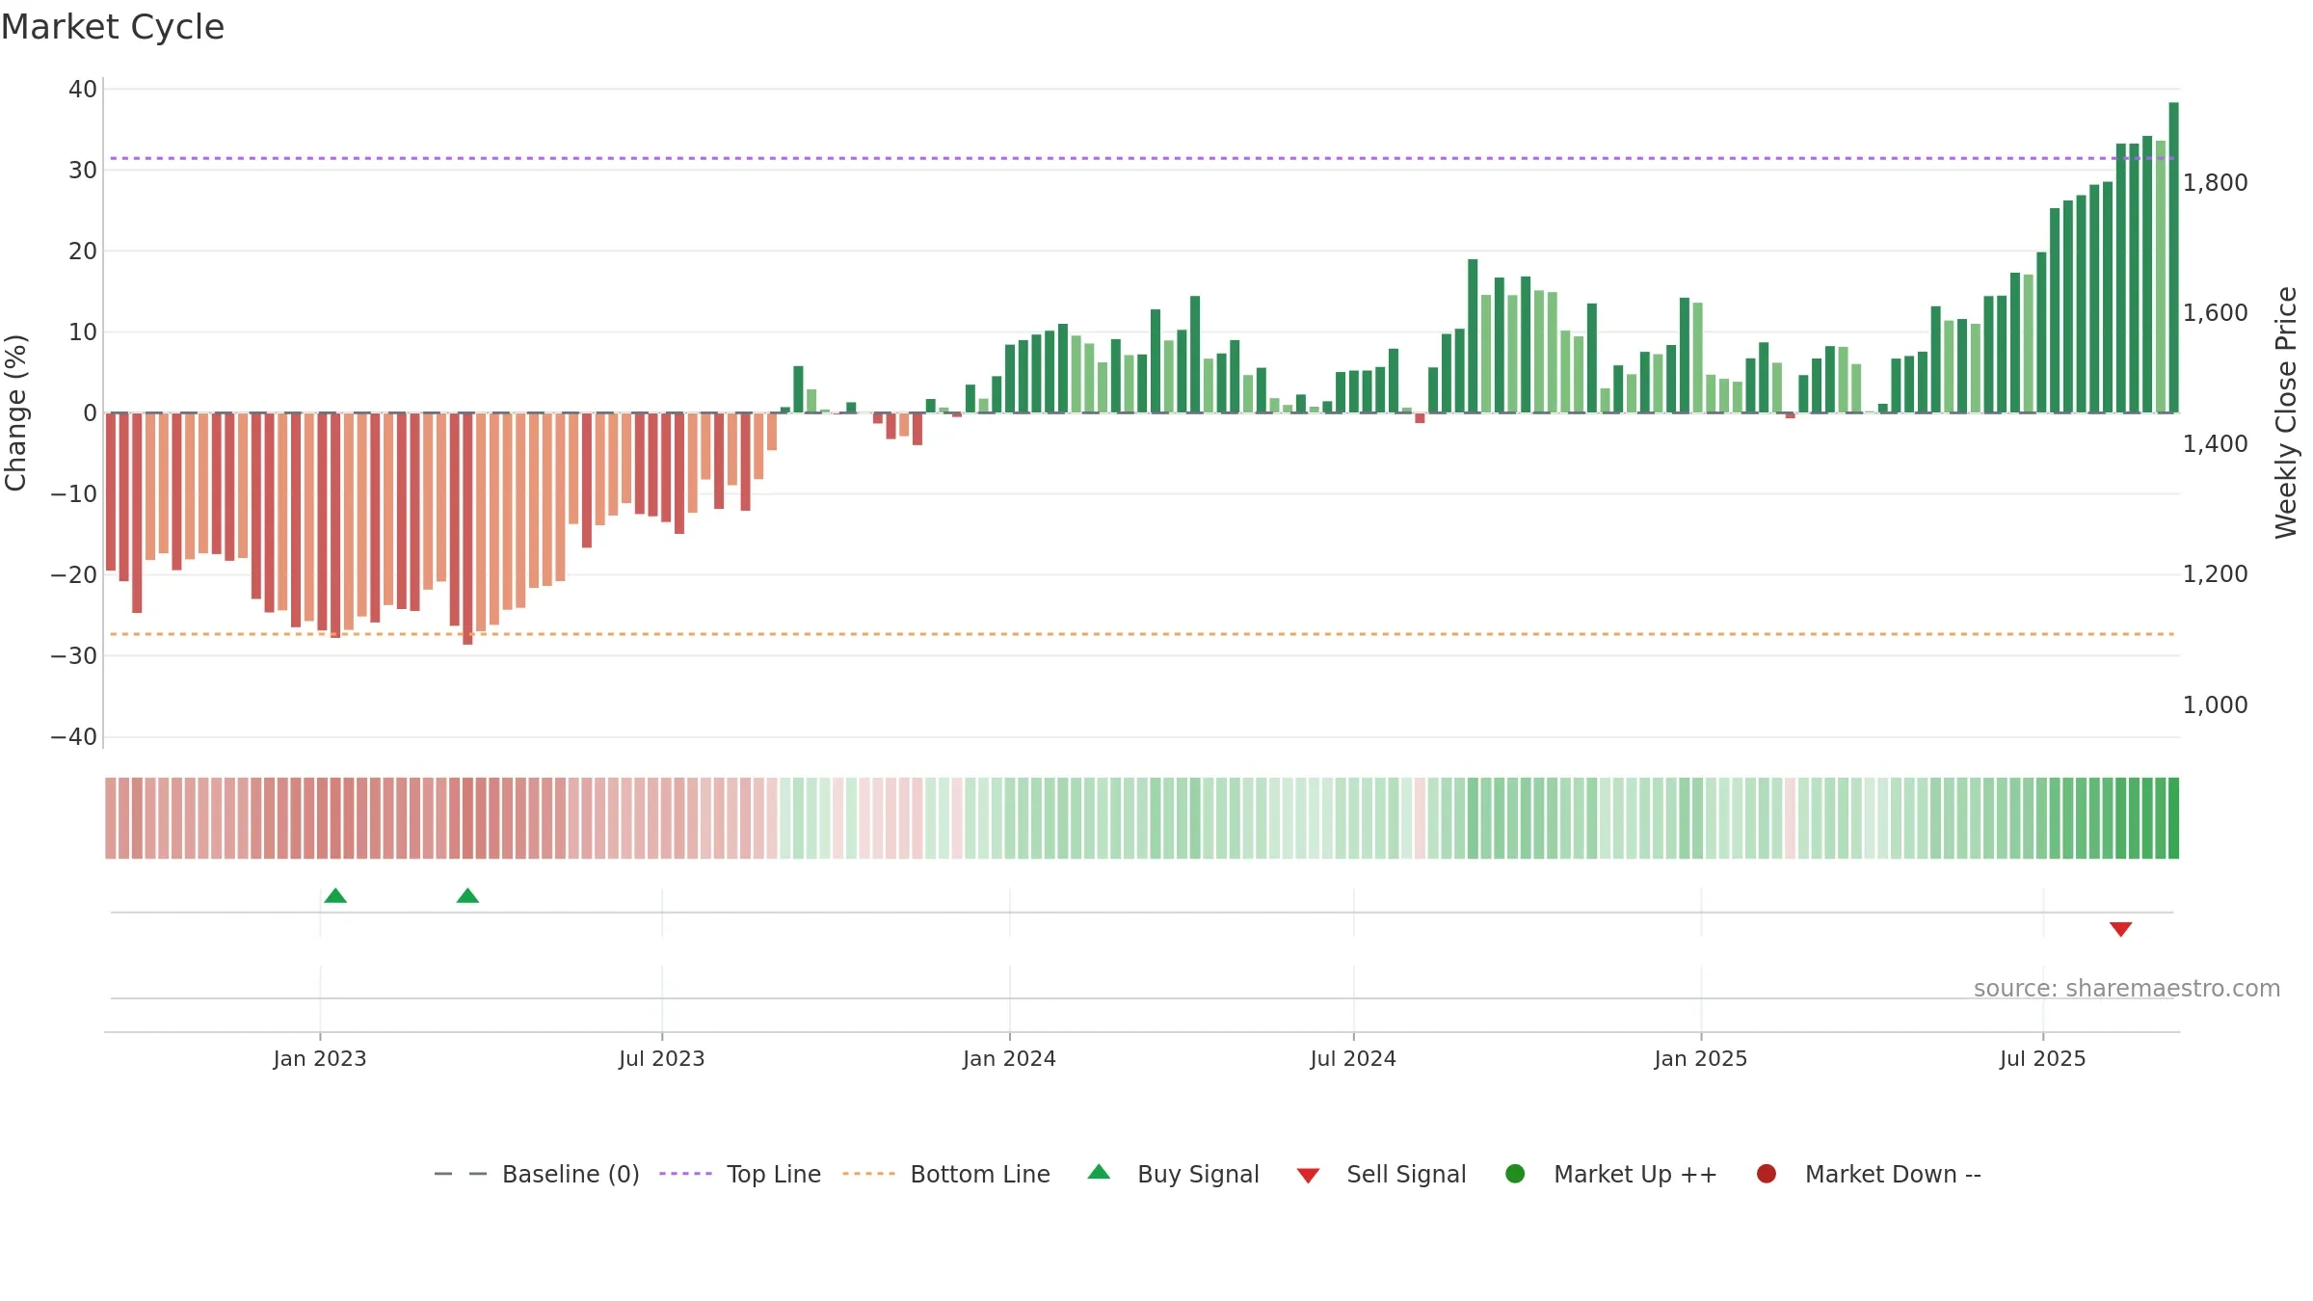
Task: Click the first red cell of the heat strip
Action: 111,818
